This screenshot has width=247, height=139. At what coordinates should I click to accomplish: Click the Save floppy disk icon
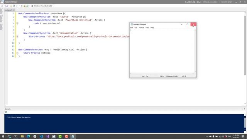pos(7,6)
